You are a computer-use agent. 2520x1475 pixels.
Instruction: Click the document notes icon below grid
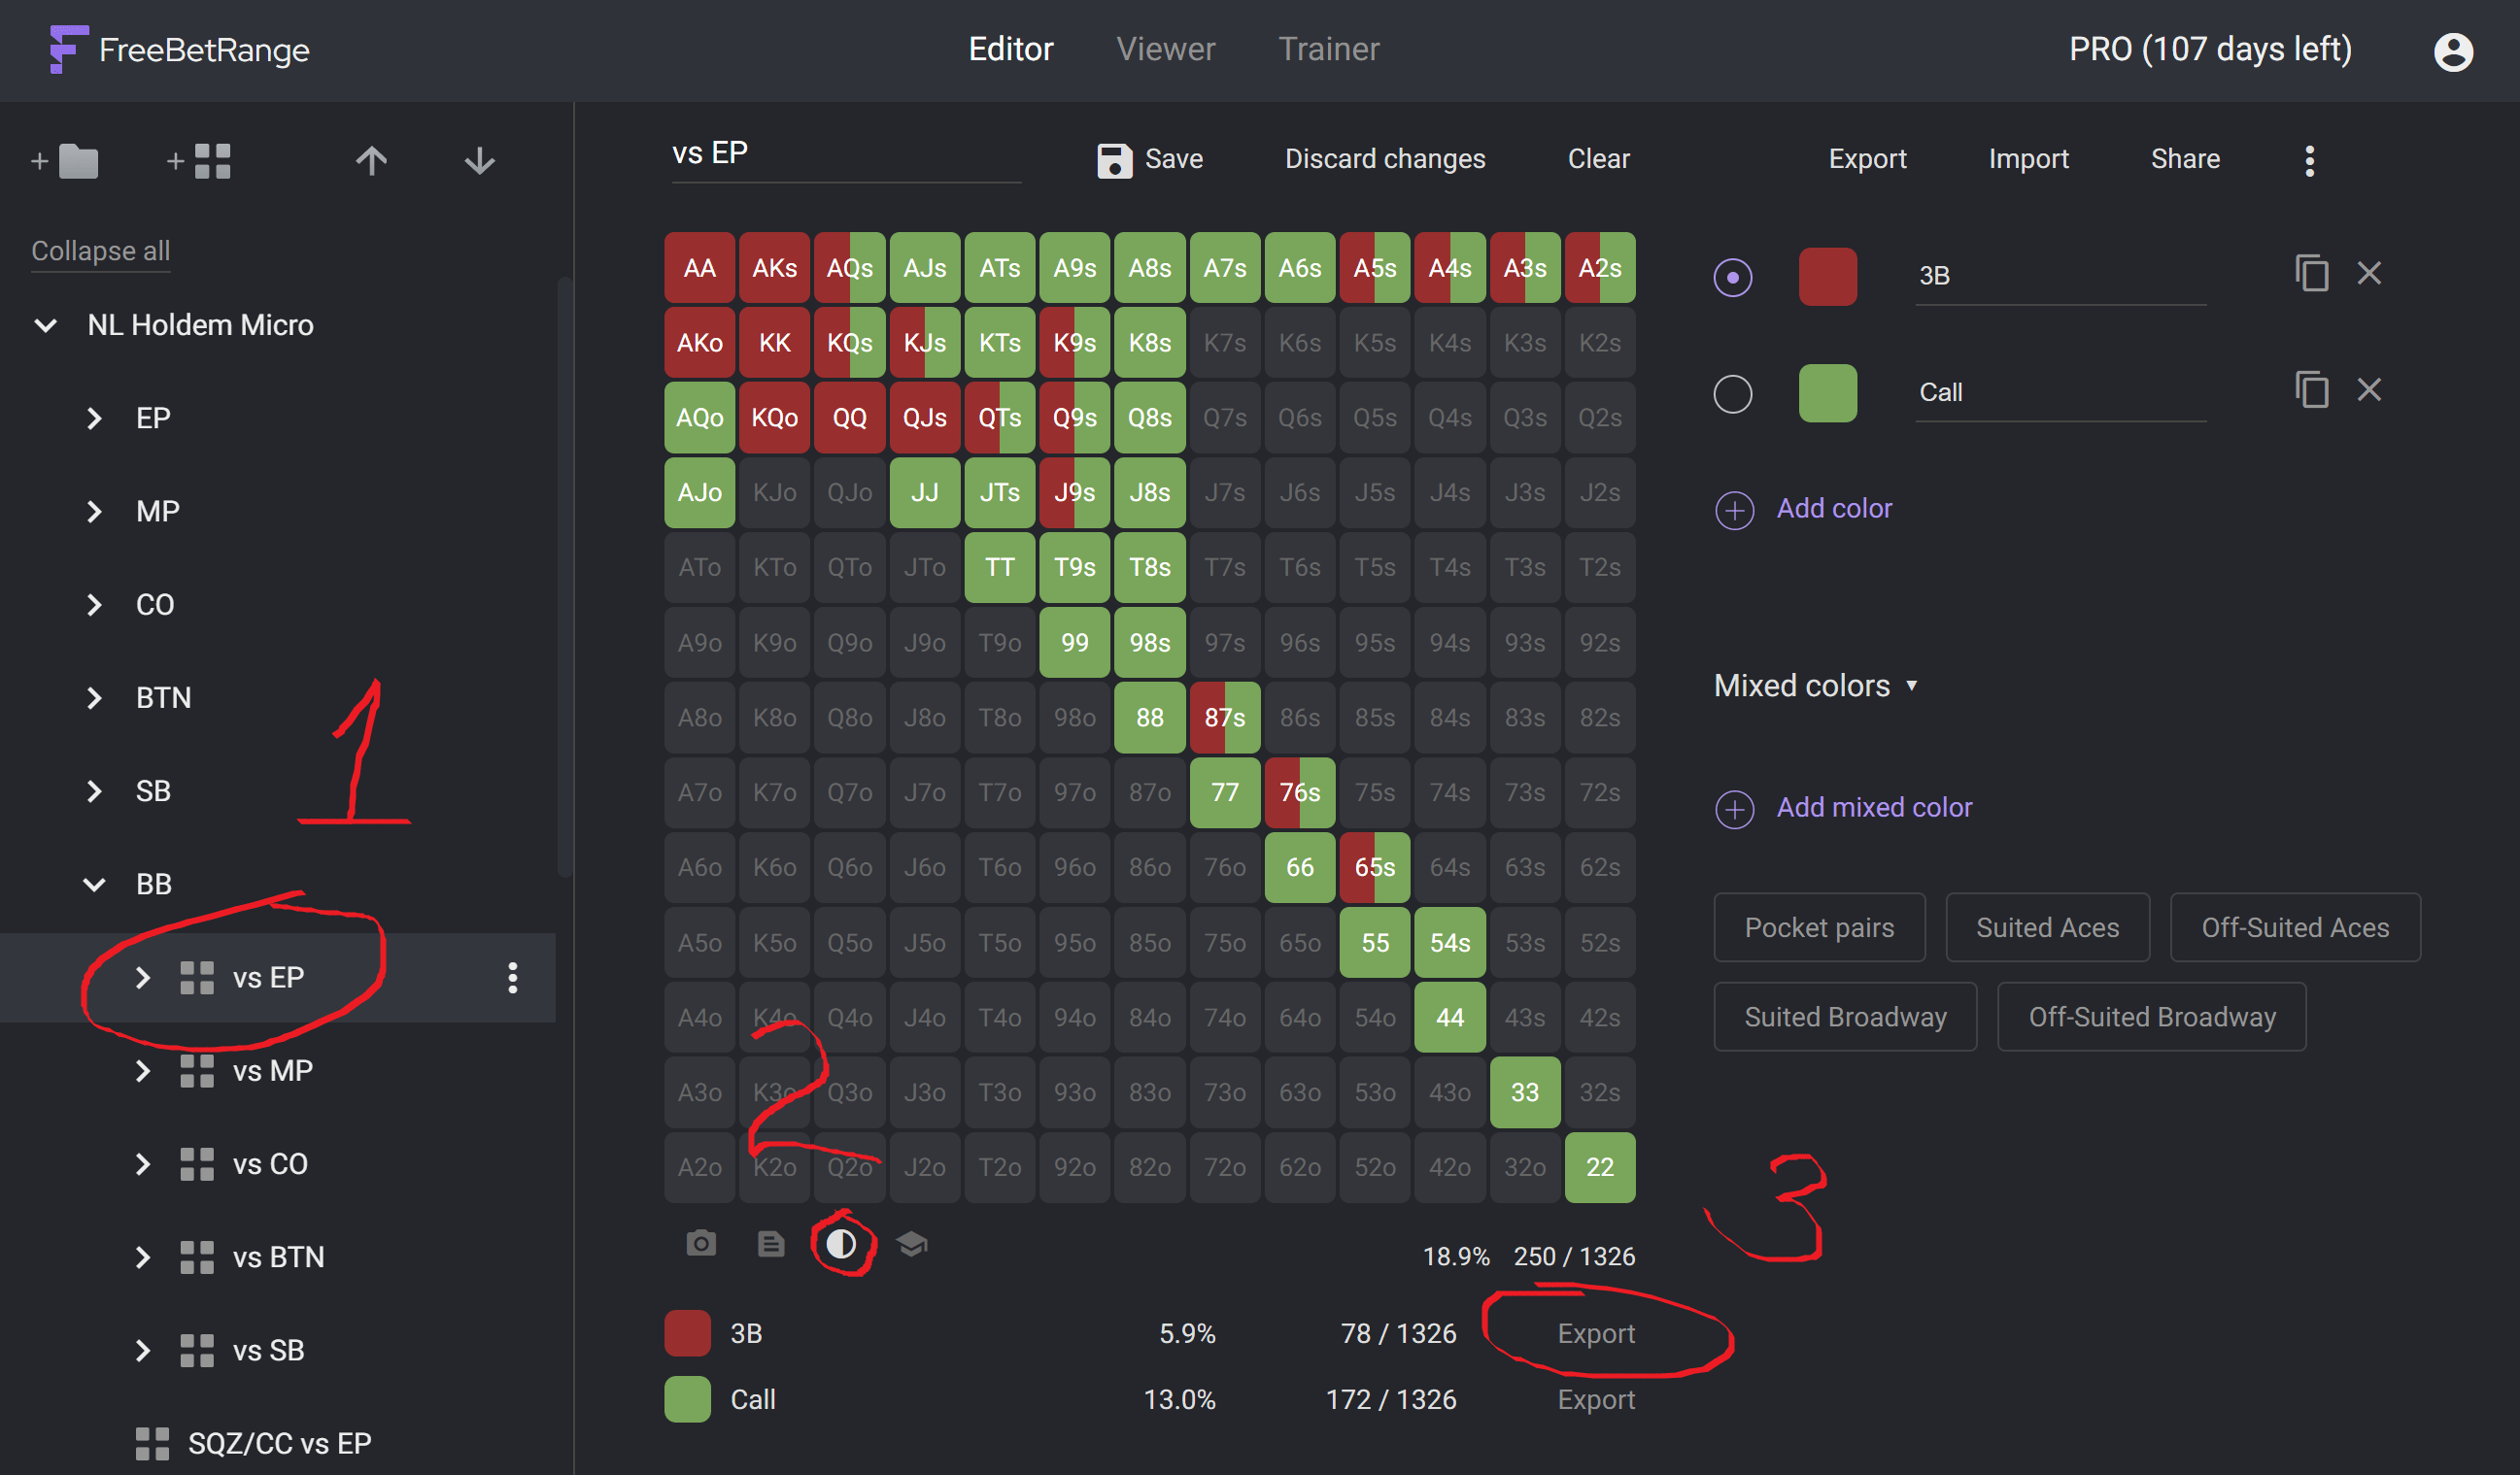click(x=770, y=1243)
